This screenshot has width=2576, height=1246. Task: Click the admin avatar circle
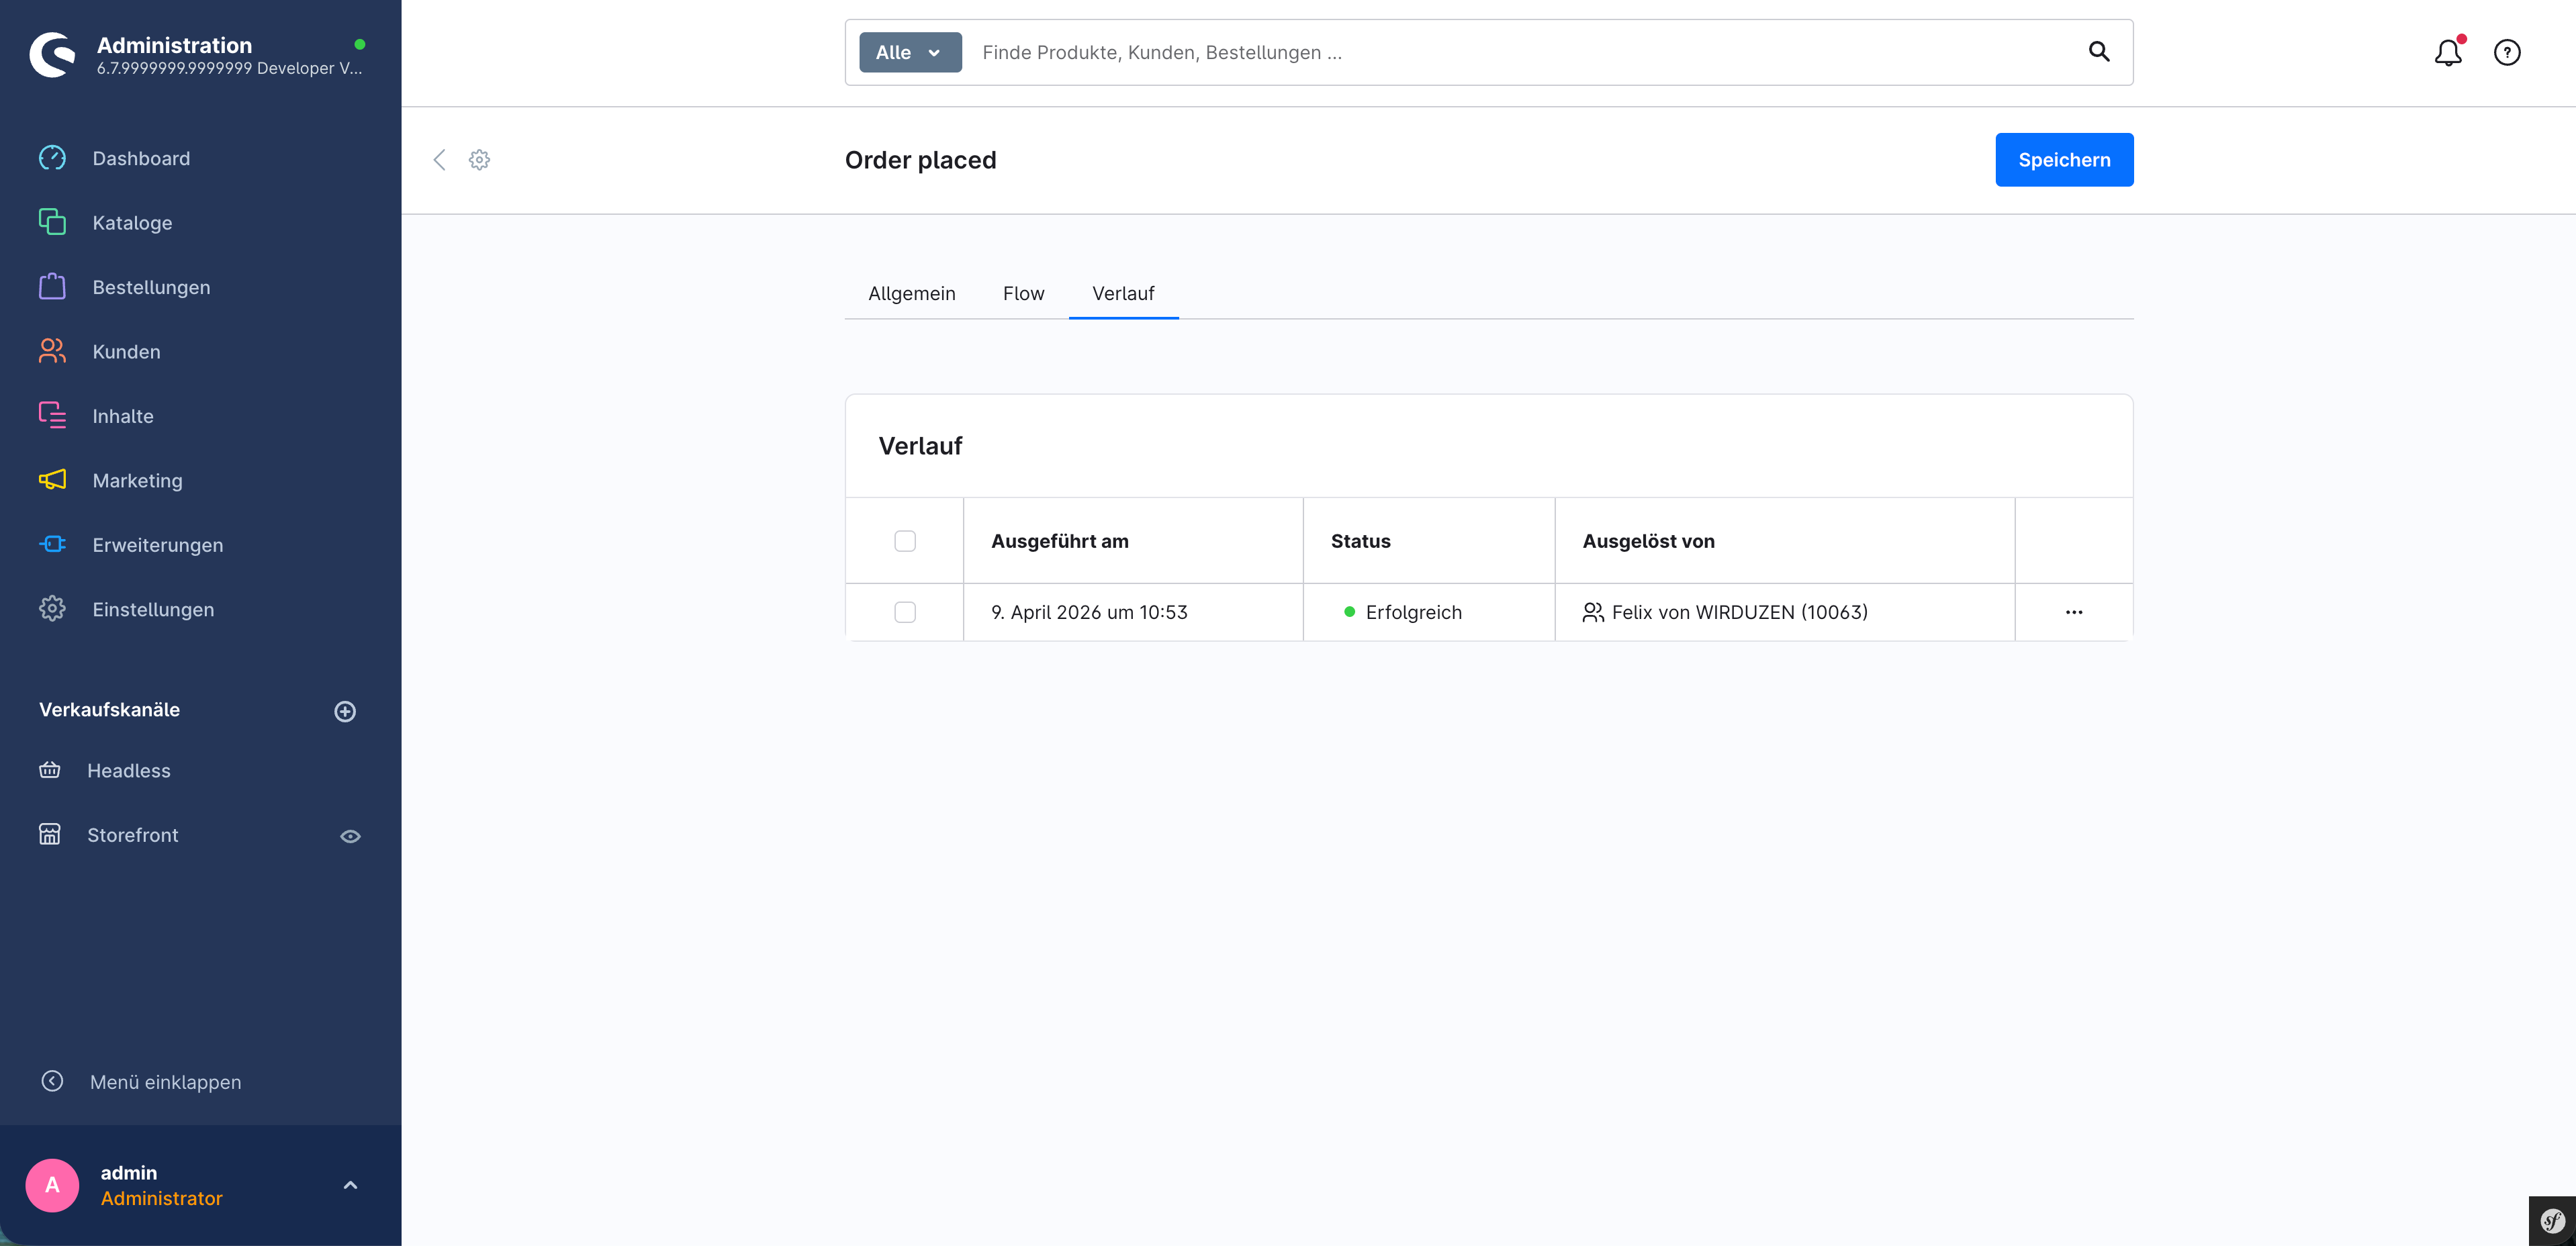pyautogui.click(x=52, y=1185)
